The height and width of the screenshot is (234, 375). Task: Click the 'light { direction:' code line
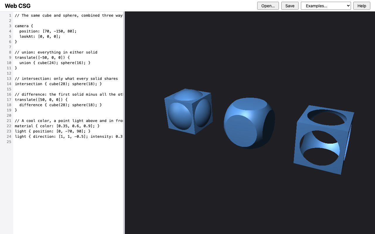click(x=69, y=137)
